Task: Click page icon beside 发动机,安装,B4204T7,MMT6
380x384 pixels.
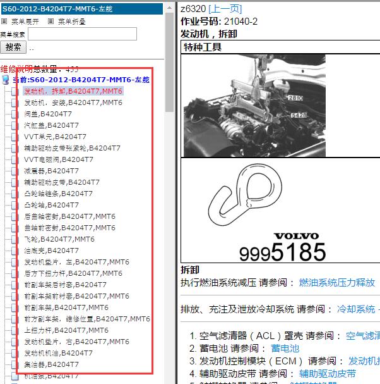Action: pos(15,102)
